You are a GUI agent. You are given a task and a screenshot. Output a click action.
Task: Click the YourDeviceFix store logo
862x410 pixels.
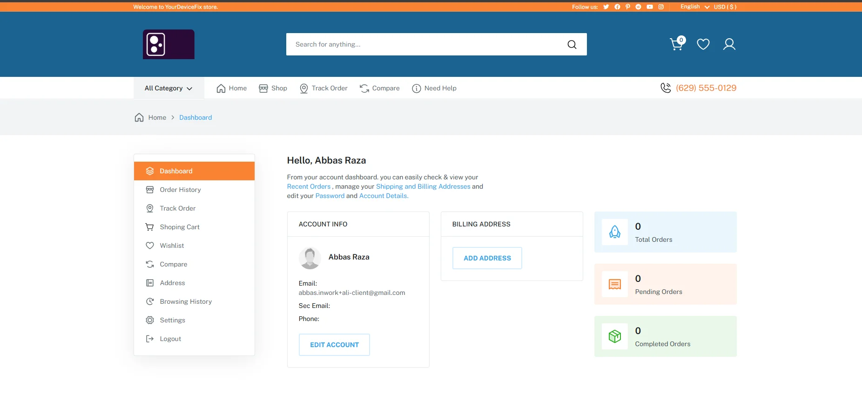click(x=168, y=44)
